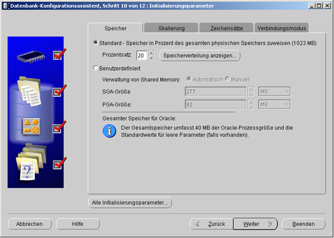Click the PGA-Größe spinner up arrow

(250, 102)
